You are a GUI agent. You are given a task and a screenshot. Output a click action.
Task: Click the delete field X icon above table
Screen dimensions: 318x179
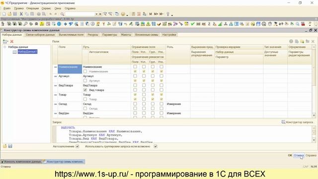pos(313,41)
